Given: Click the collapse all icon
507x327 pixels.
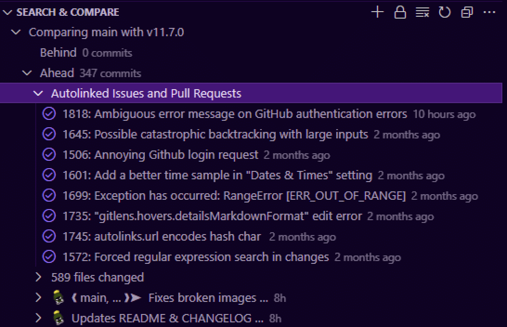Looking at the screenshot, I should tap(467, 12).
